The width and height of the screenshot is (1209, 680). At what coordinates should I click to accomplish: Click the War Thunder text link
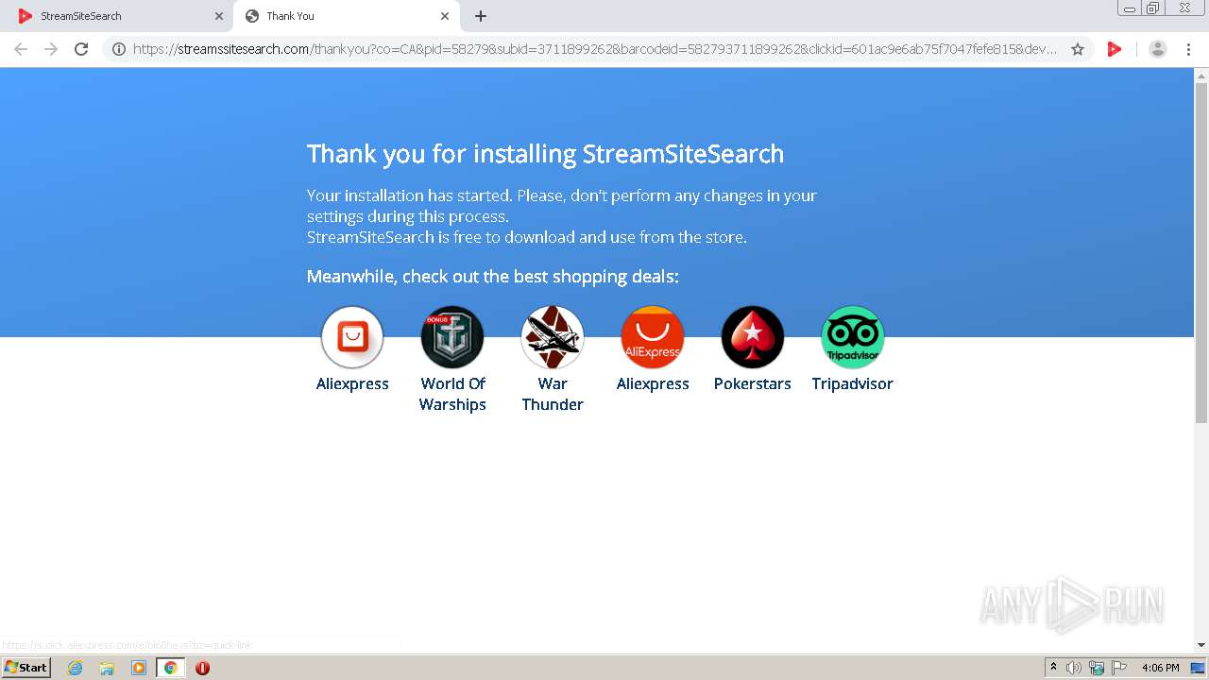coord(553,394)
